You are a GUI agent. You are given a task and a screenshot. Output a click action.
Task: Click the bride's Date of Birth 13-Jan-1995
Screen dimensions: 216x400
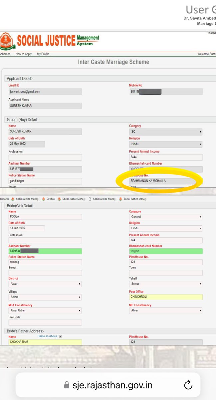27,228
